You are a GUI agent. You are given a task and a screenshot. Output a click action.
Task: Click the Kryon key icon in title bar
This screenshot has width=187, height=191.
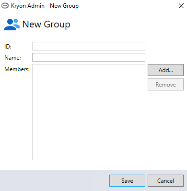(5, 6)
